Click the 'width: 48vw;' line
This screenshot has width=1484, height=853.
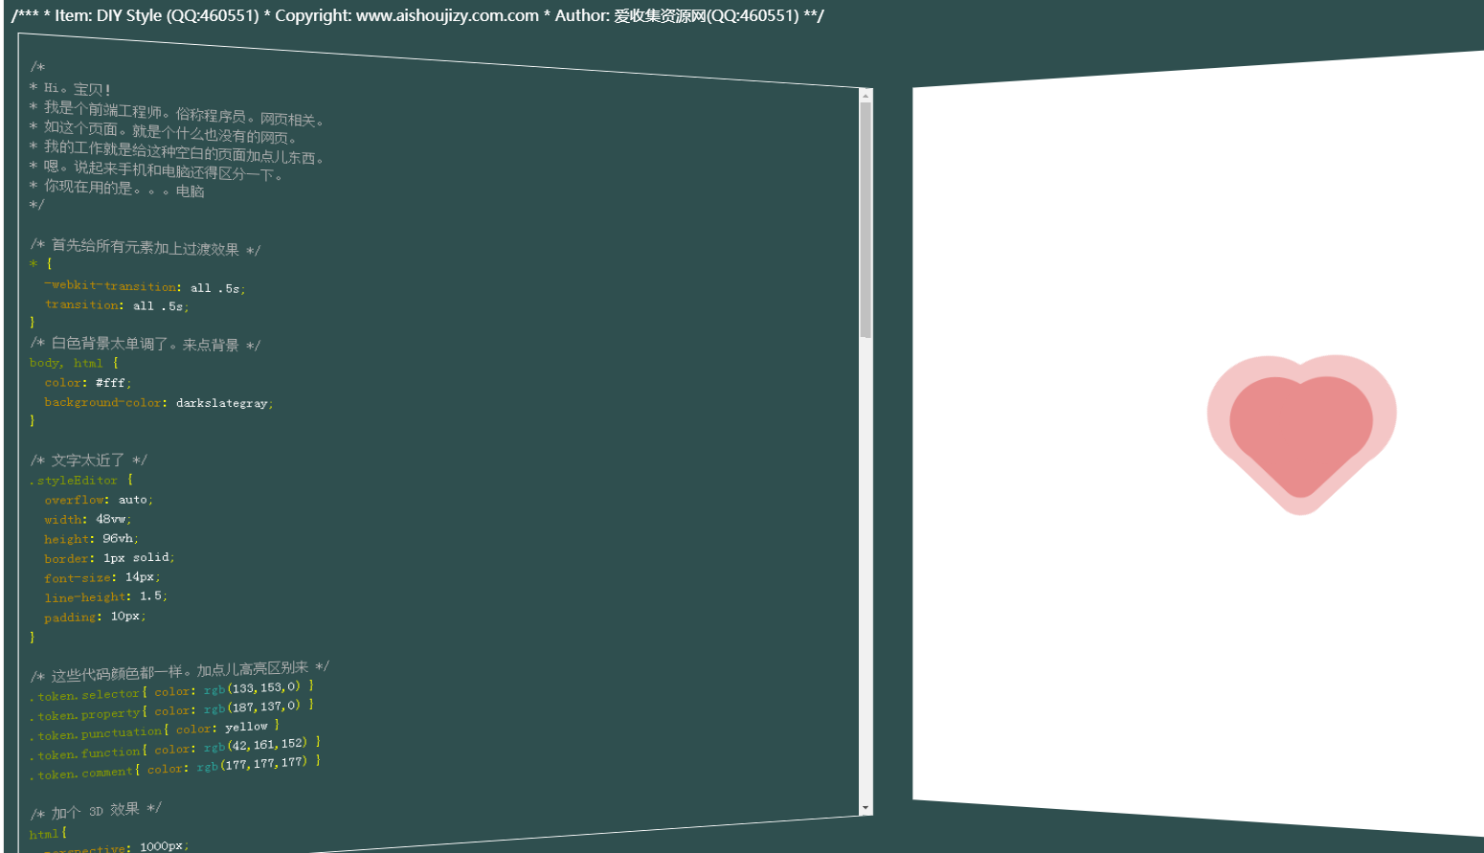[88, 519]
